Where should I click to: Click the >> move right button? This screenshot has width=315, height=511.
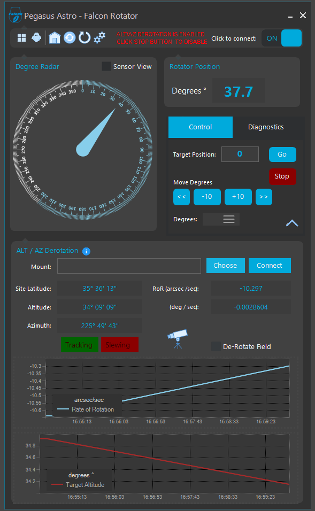click(x=264, y=197)
